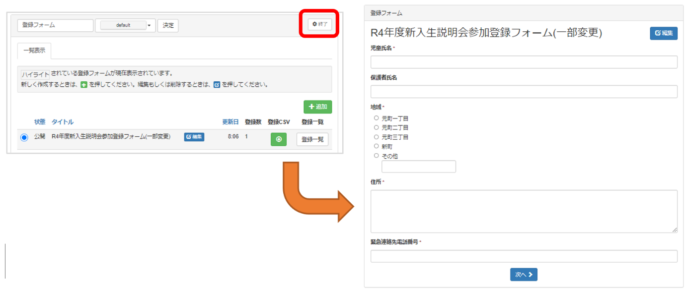Choose the 元町一丁目 radio option
This screenshot has height=291, width=687.
coord(376,118)
